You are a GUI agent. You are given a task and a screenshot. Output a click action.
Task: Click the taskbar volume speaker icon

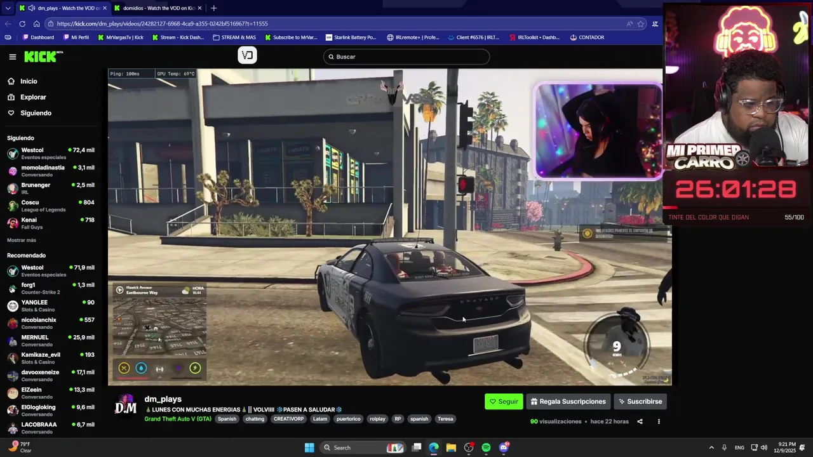coord(763,447)
